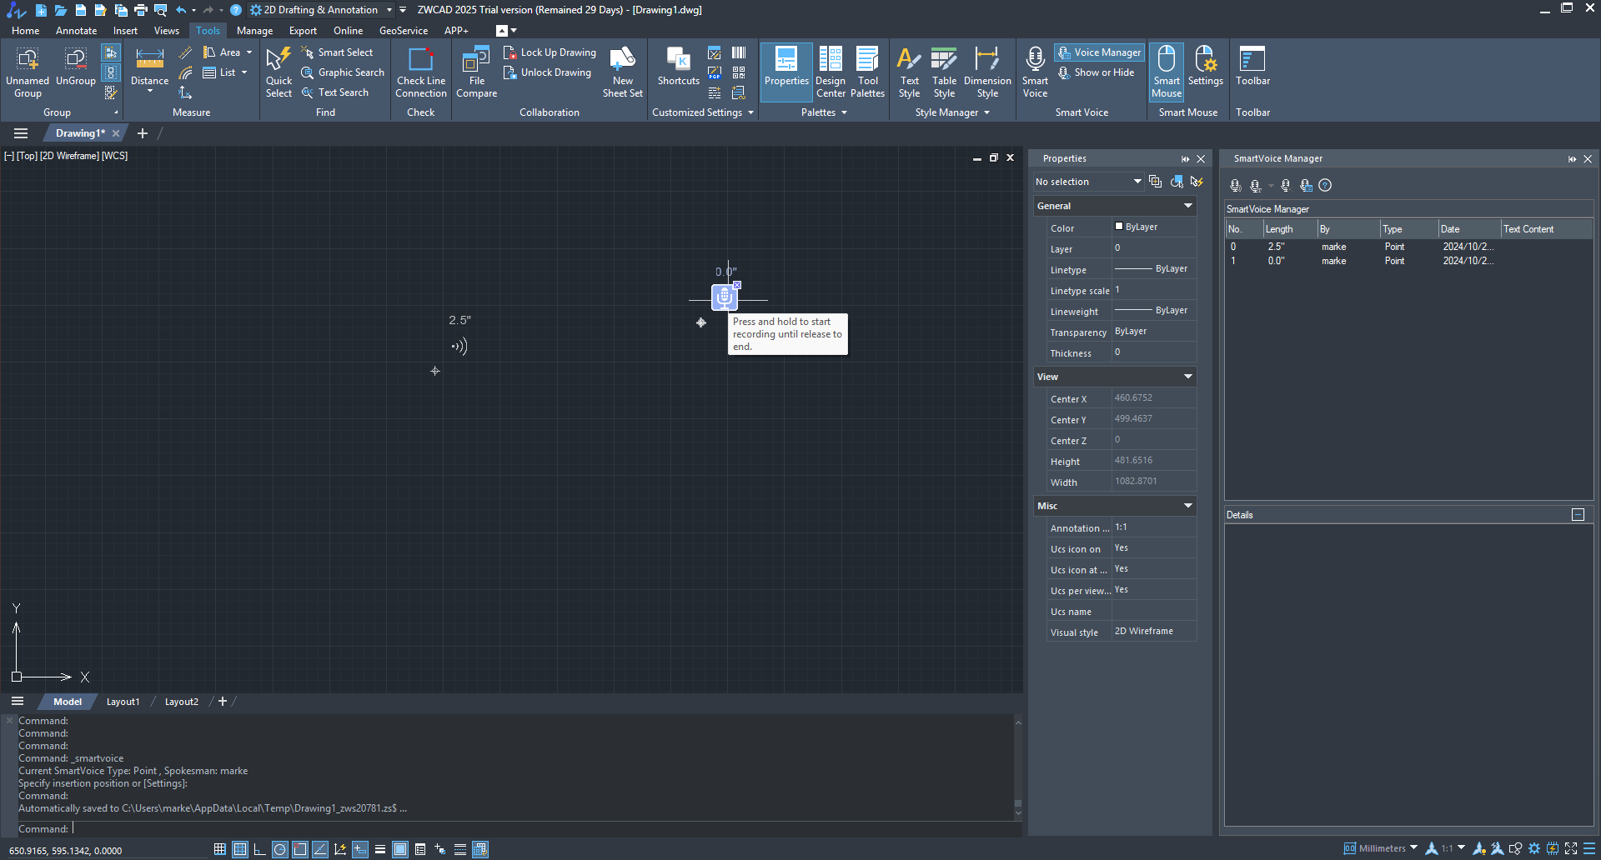Viewport: 1601px width, 860px height.
Task: Open the Table Style manager
Action: [944, 72]
